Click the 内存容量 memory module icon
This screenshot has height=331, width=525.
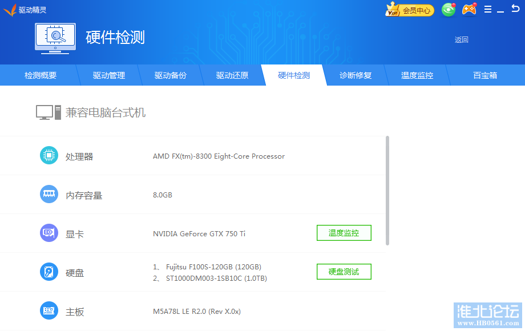(49, 194)
